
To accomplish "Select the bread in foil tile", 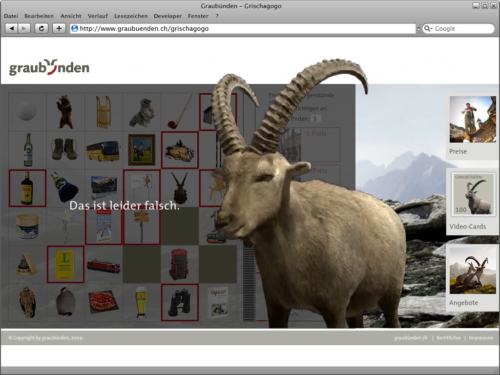I will [180, 150].
